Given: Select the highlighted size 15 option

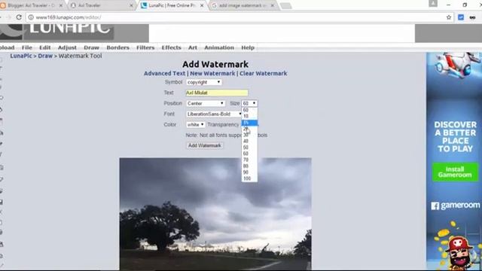Looking at the screenshot, I should 249,123.
